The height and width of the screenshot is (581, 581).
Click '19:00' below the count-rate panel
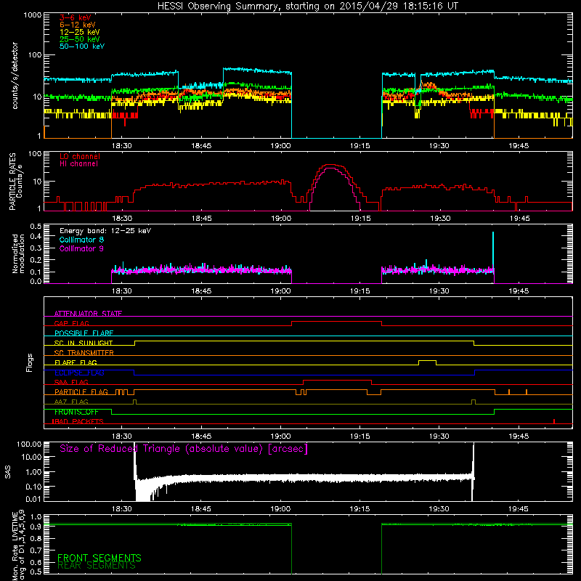pyautogui.click(x=280, y=146)
